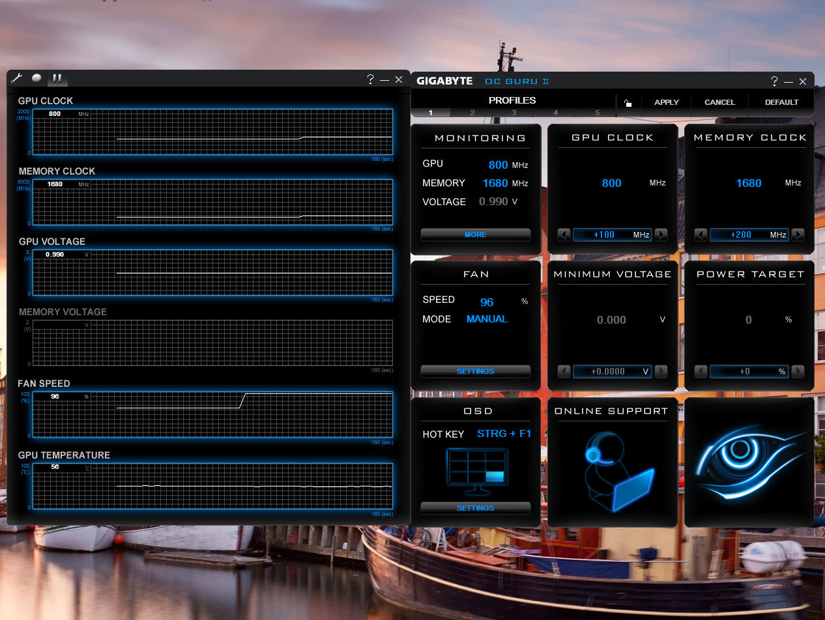This screenshot has width=825, height=620.
Task: Click the GPU TEMPERATURE graph in monitor window
Action: (x=212, y=486)
